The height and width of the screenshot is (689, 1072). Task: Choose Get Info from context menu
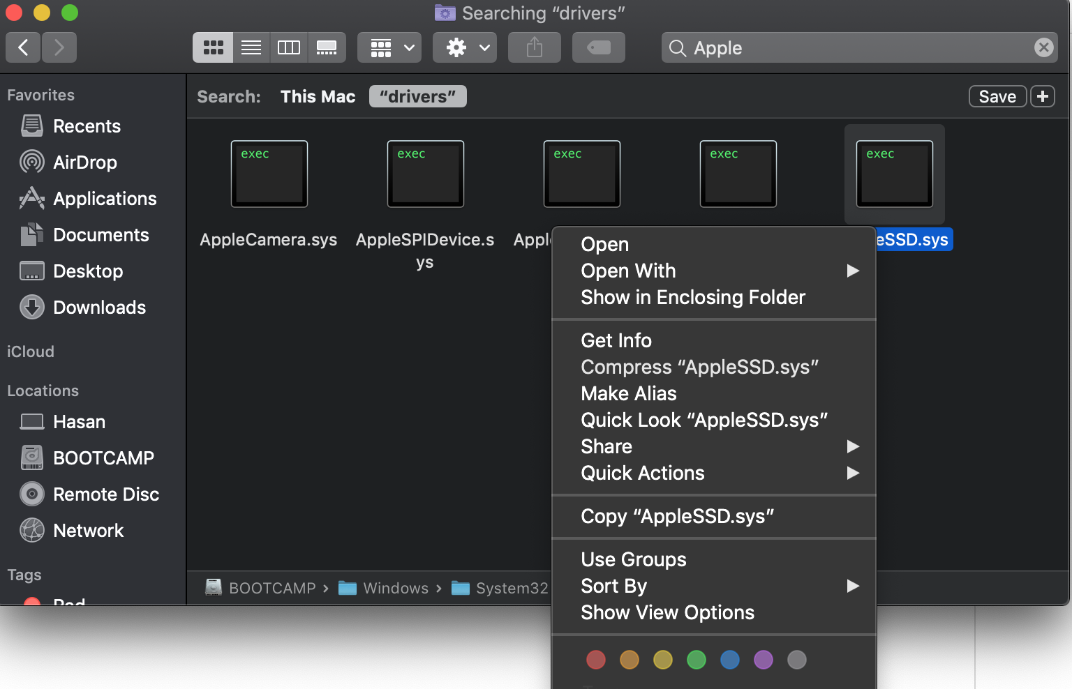pyautogui.click(x=713, y=340)
